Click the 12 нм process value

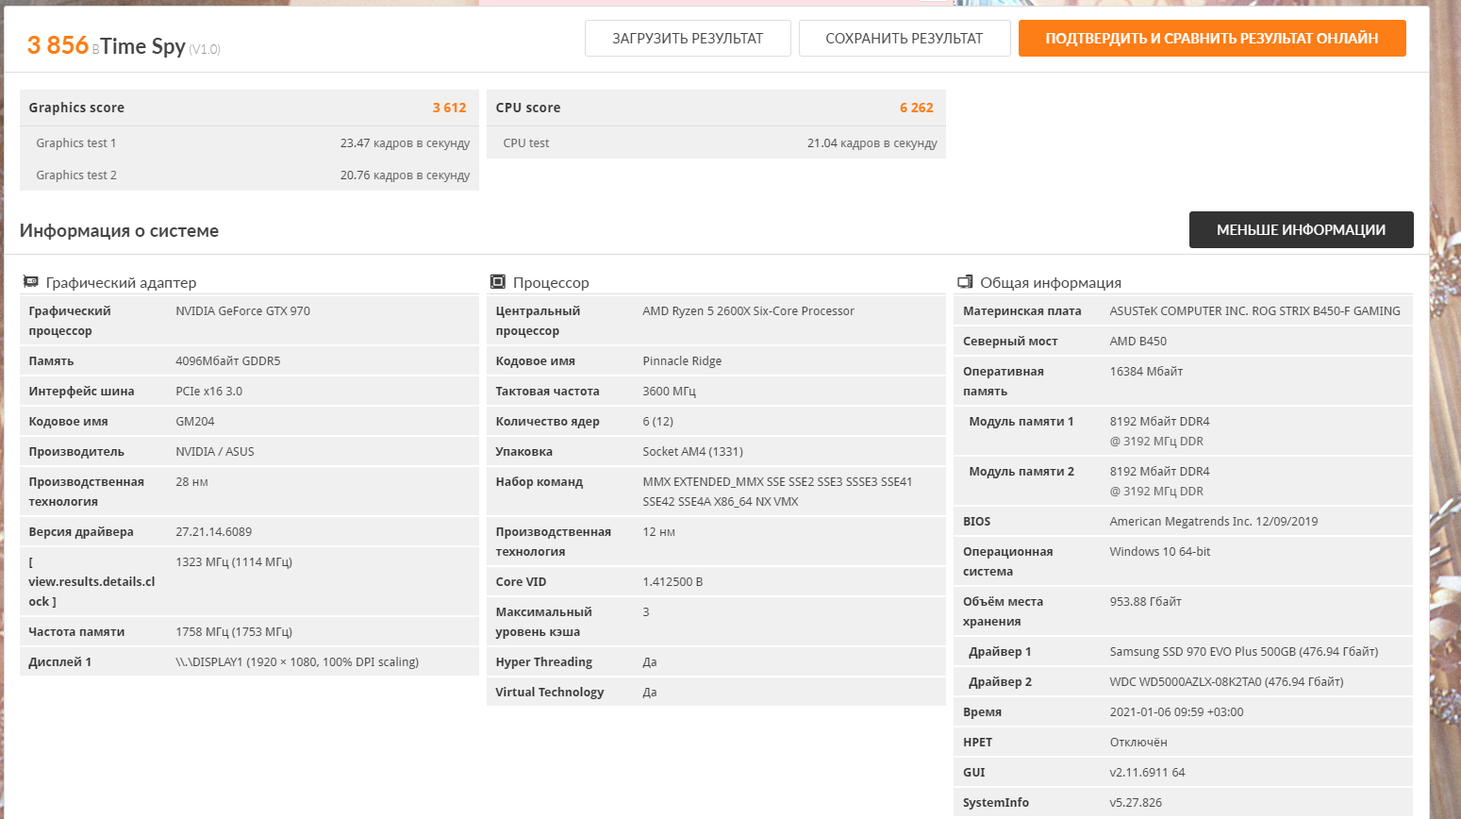tap(658, 532)
